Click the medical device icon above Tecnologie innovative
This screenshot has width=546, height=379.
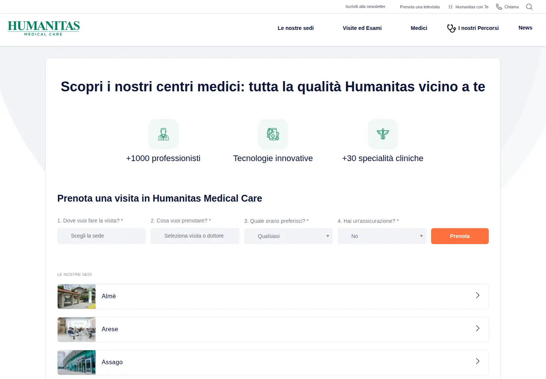(x=273, y=134)
